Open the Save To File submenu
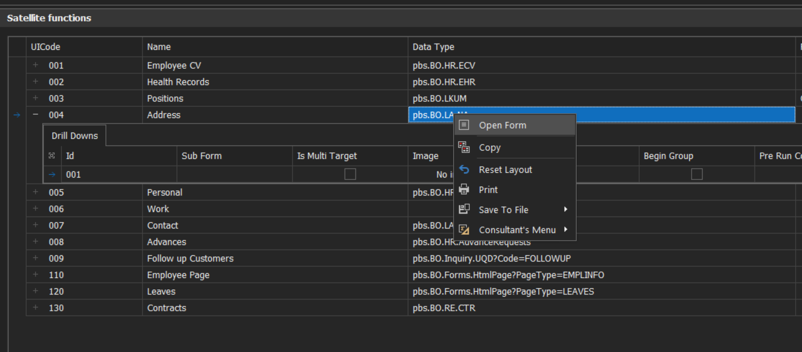Viewport: 802px width, 352px height. tap(515, 209)
